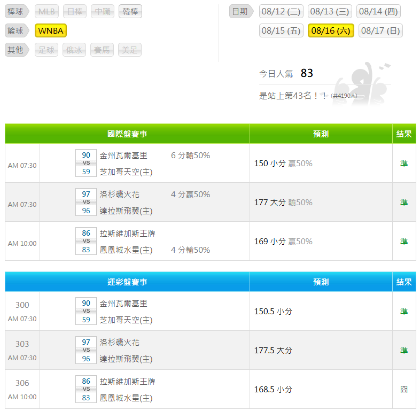Click game number 300

(x=22, y=305)
